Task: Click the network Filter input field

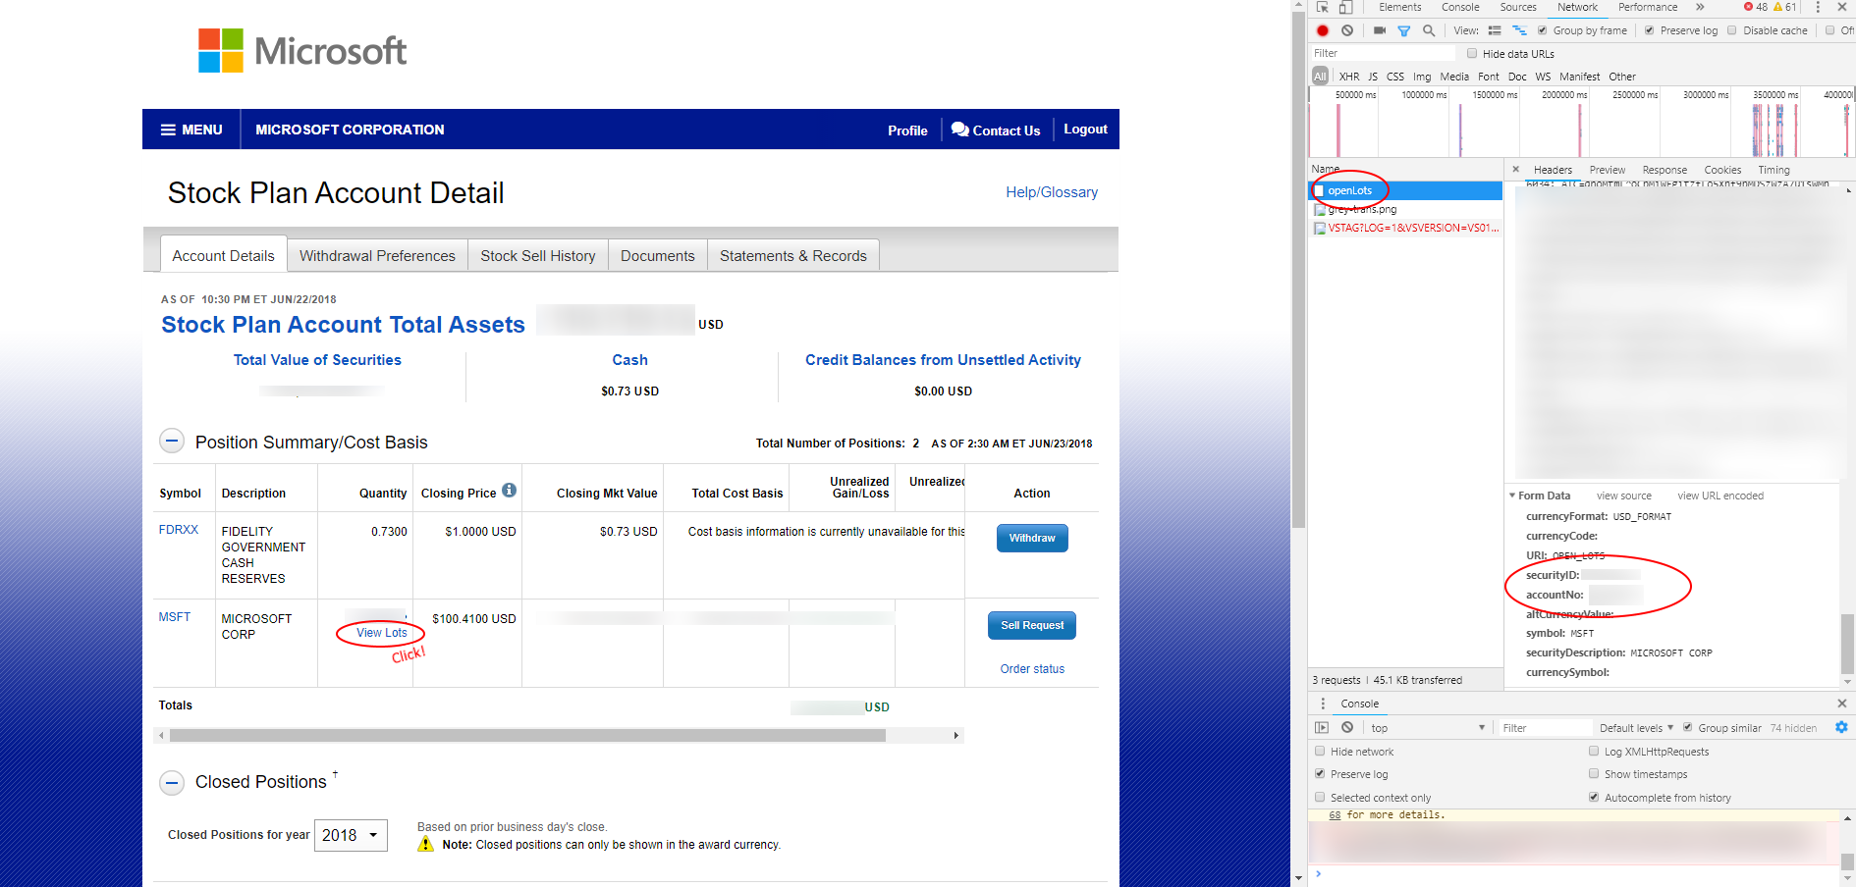Action: coord(1383,54)
